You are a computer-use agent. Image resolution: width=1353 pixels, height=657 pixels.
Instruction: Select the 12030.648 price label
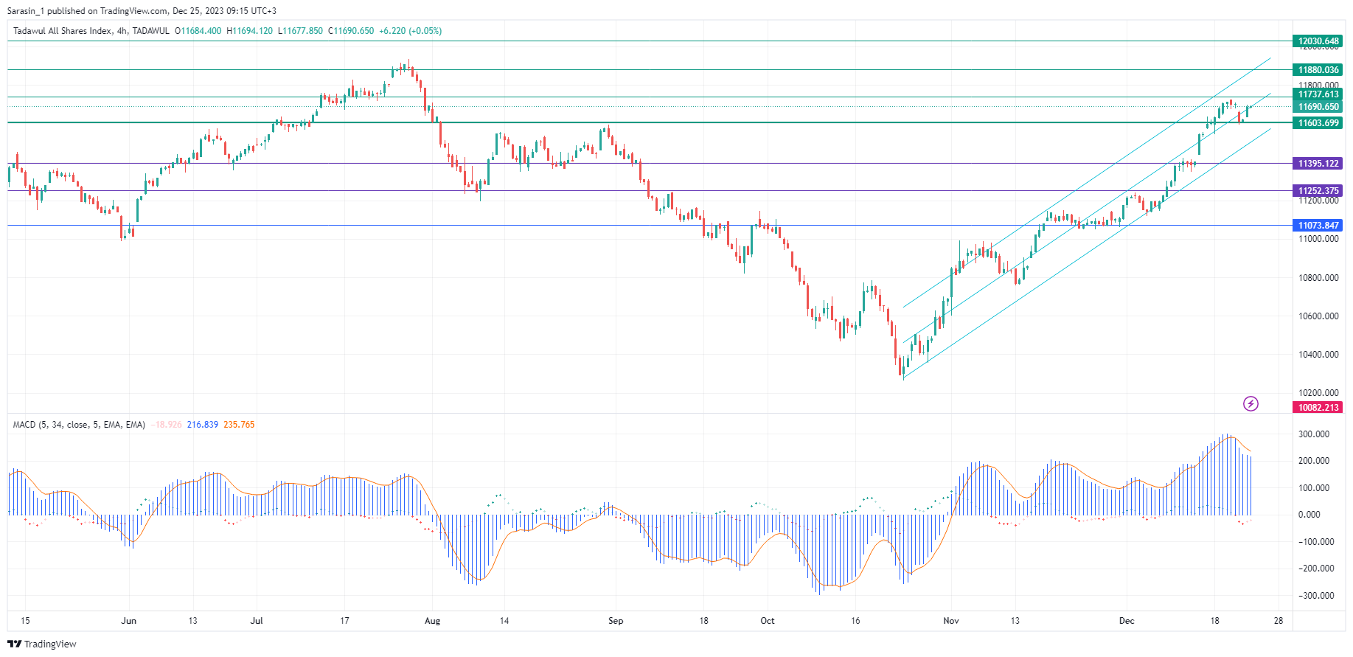(1318, 41)
